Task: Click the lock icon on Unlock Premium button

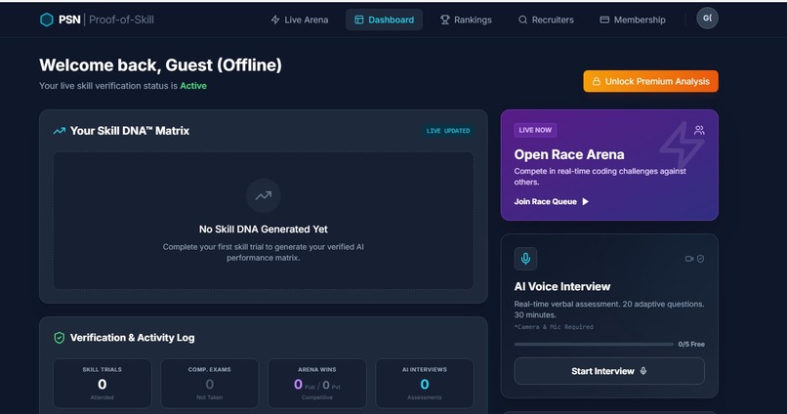Action: 597,81
